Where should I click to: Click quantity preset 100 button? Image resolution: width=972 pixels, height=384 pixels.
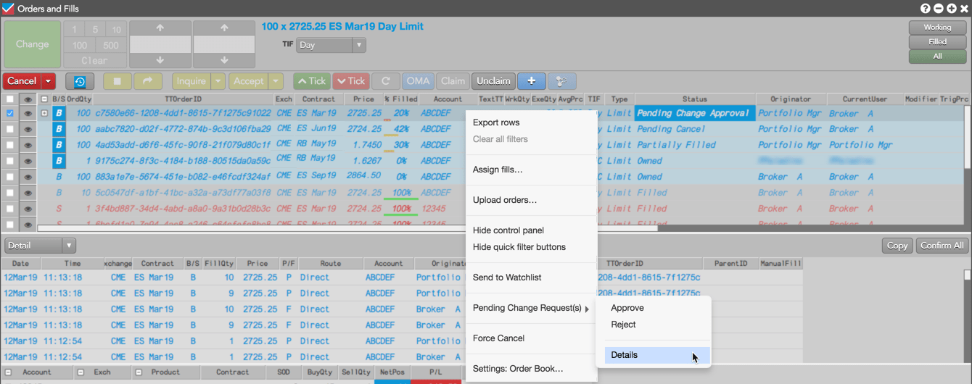pyautogui.click(x=79, y=45)
